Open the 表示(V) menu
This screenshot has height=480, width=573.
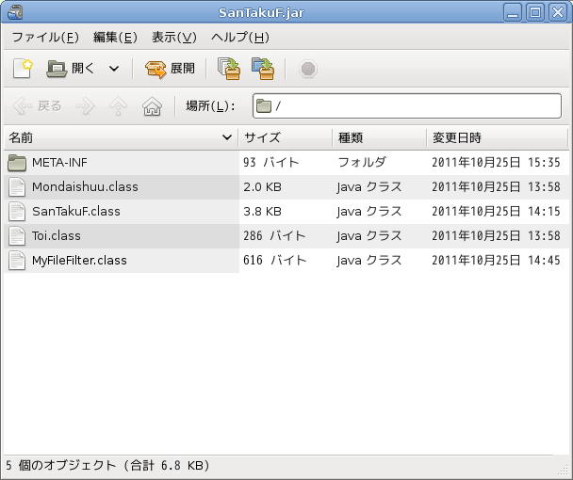coord(174,37)
